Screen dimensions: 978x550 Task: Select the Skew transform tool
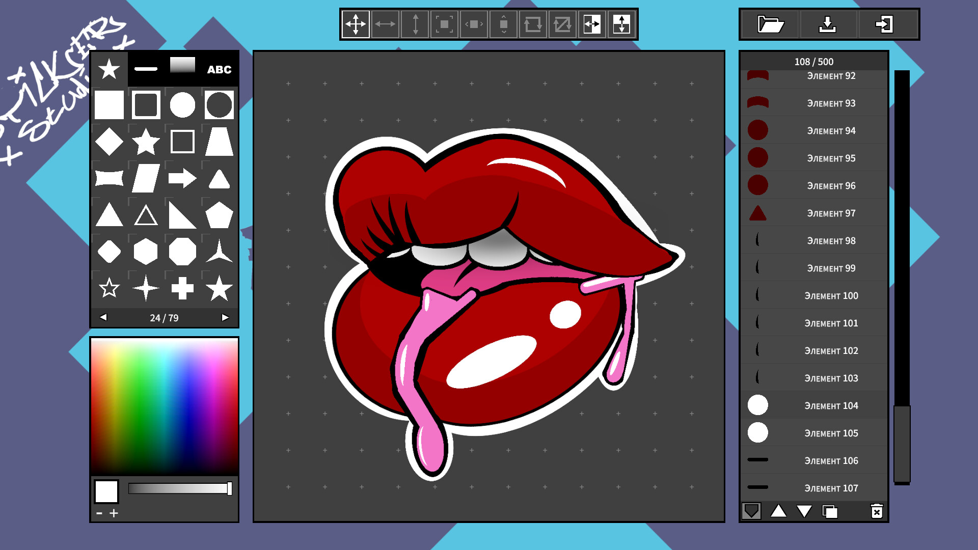click(x=562, y=24)
